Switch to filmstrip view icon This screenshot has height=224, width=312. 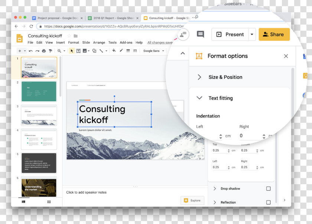[x=23, y=202]
